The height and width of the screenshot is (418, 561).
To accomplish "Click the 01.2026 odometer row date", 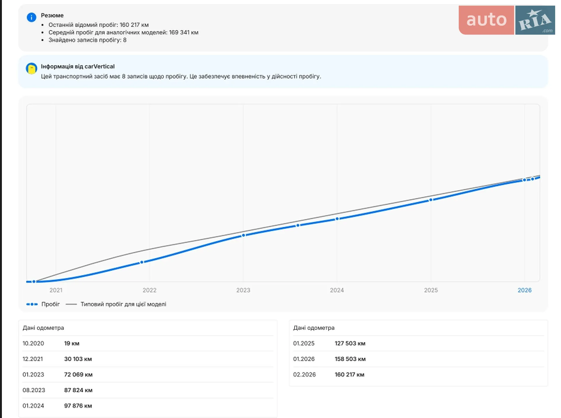I will (304, 359).
